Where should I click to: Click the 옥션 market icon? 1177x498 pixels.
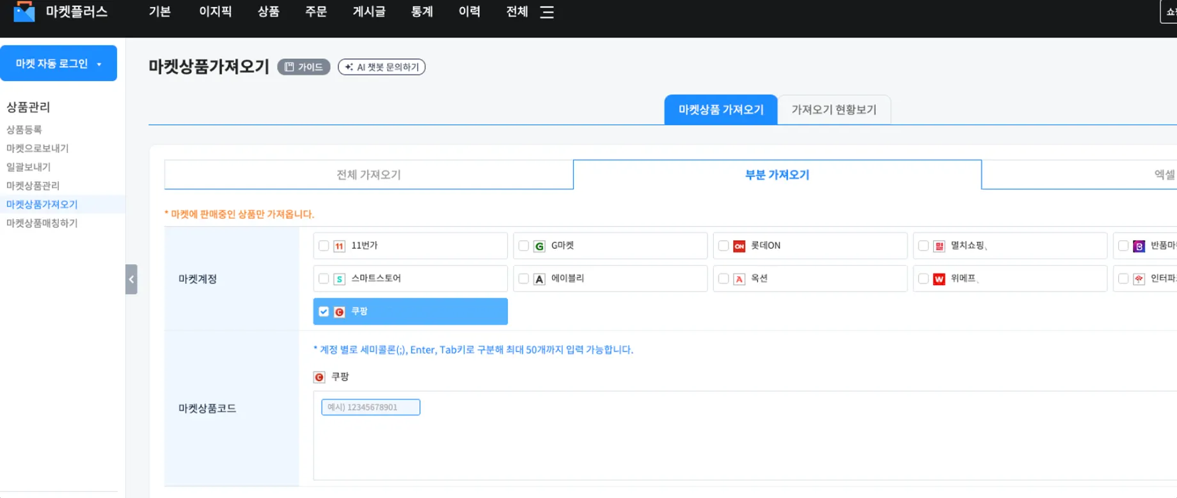click(739, 279)
